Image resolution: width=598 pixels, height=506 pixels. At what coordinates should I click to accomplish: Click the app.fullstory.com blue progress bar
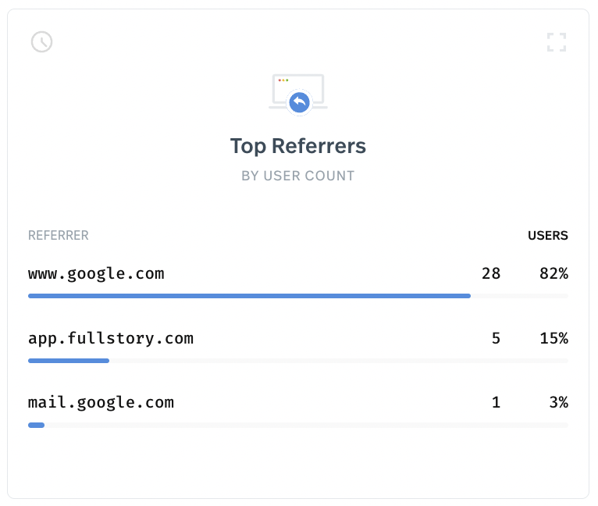(x=69, y=361)
